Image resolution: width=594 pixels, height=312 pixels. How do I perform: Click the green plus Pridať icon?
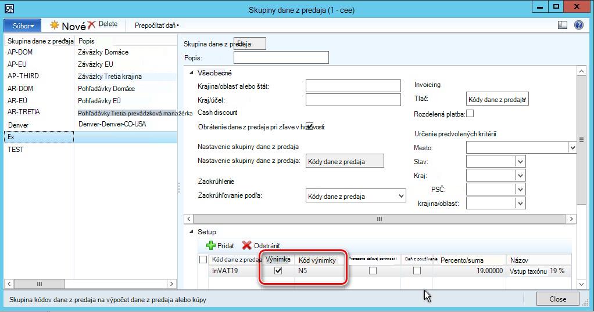(210, 245)
